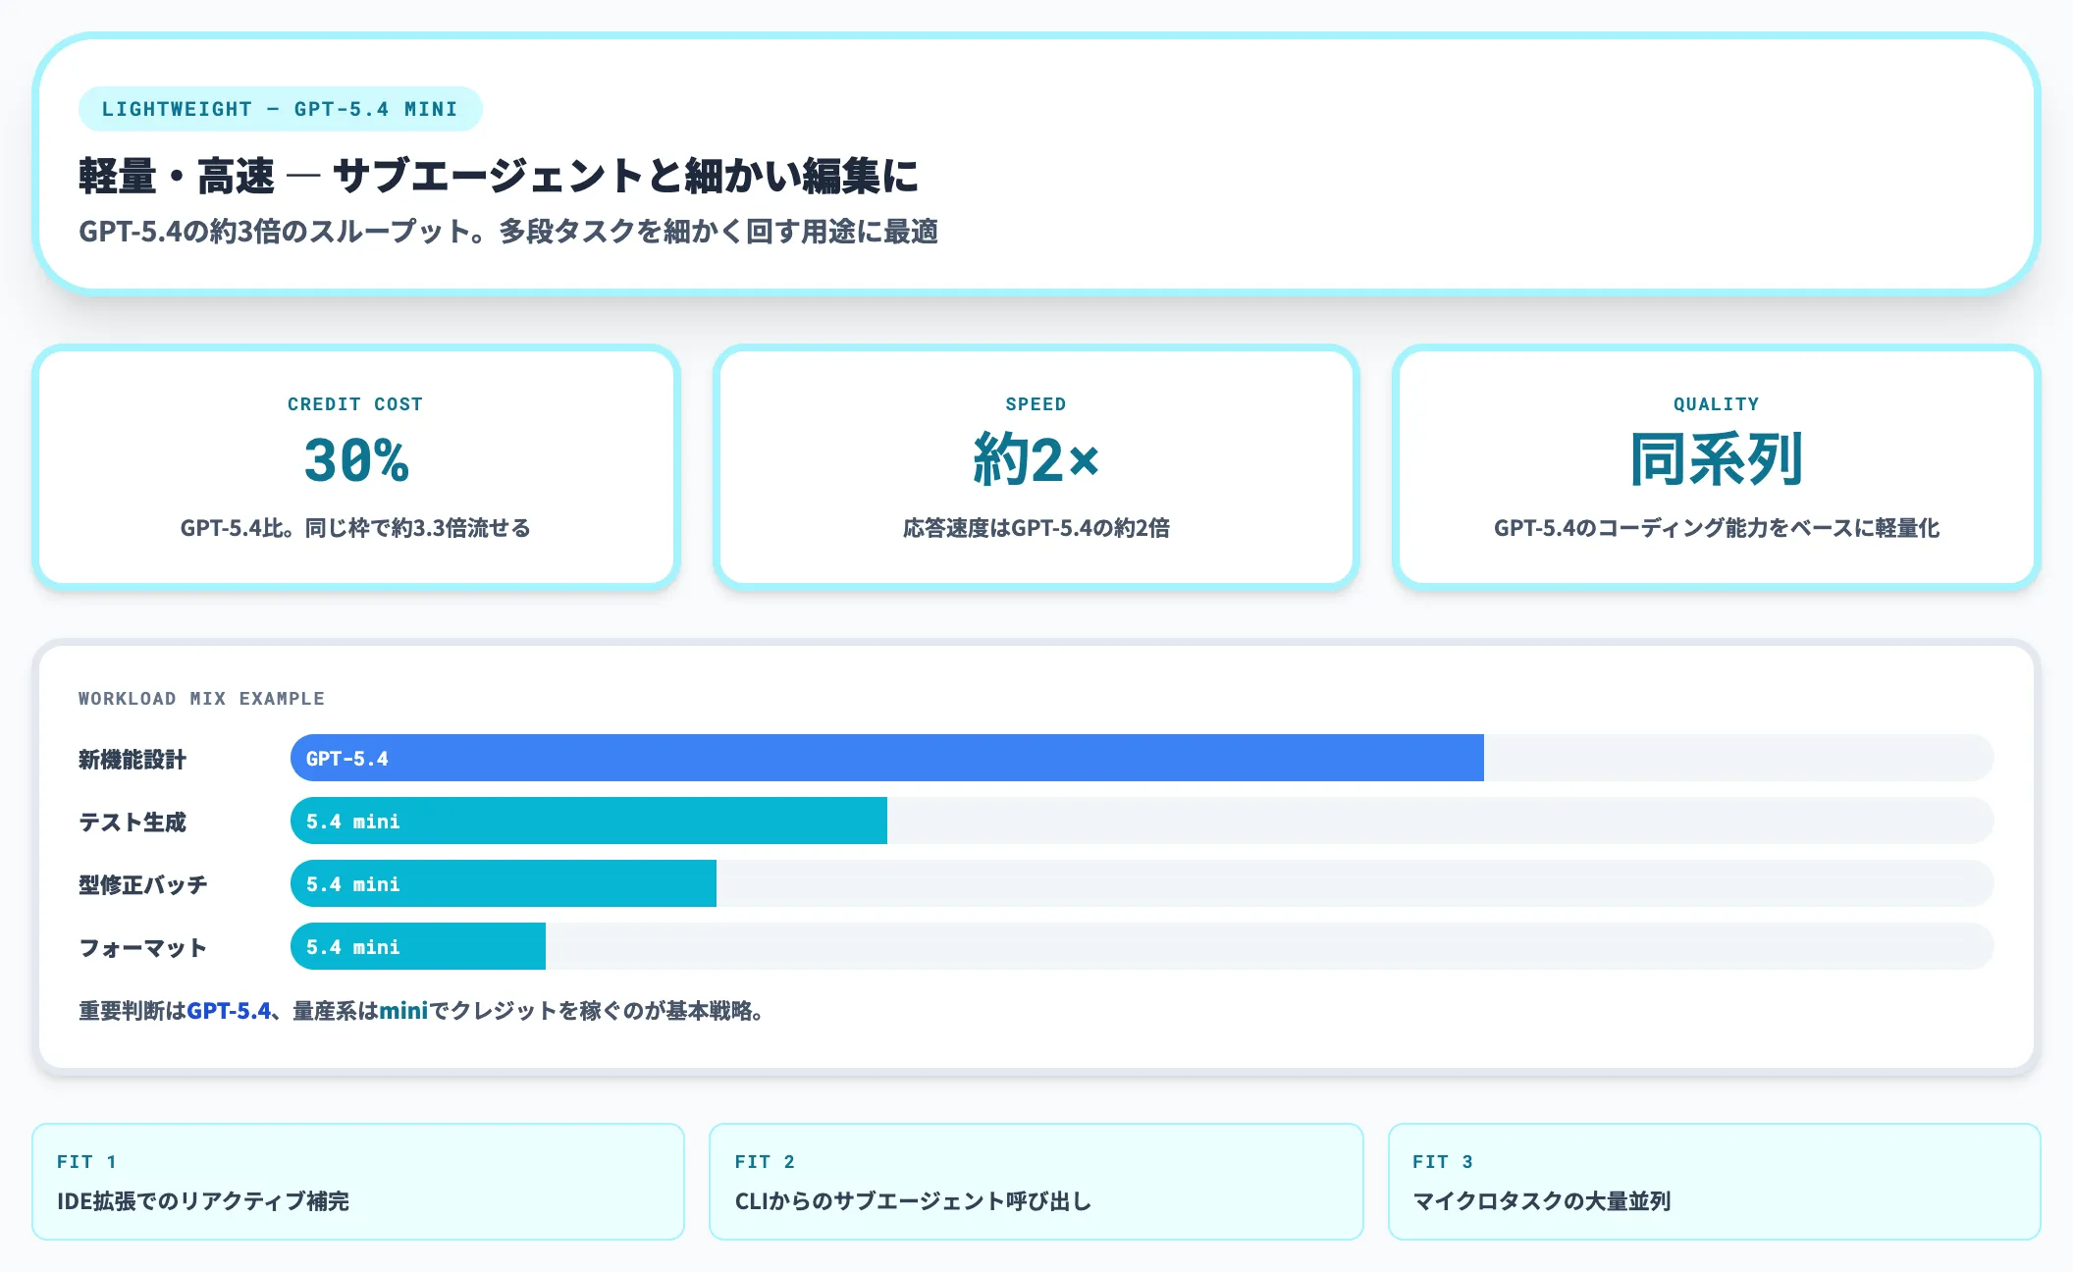Click empty track of 新機能設計 bar
2073x1272 pixels.
pos(1737,758)
